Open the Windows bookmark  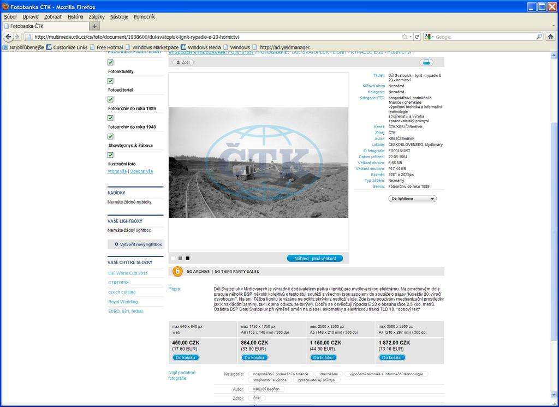pyautogui.click(x=236, y=47)
